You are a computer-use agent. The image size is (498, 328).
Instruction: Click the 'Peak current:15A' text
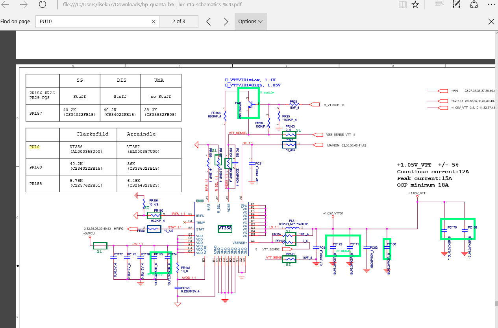[x=424, y=178]
